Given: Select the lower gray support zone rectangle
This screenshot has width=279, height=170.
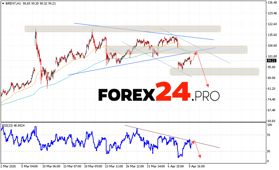Looking at the screenshot, I should pyautogui.click(x=214, y=72).
